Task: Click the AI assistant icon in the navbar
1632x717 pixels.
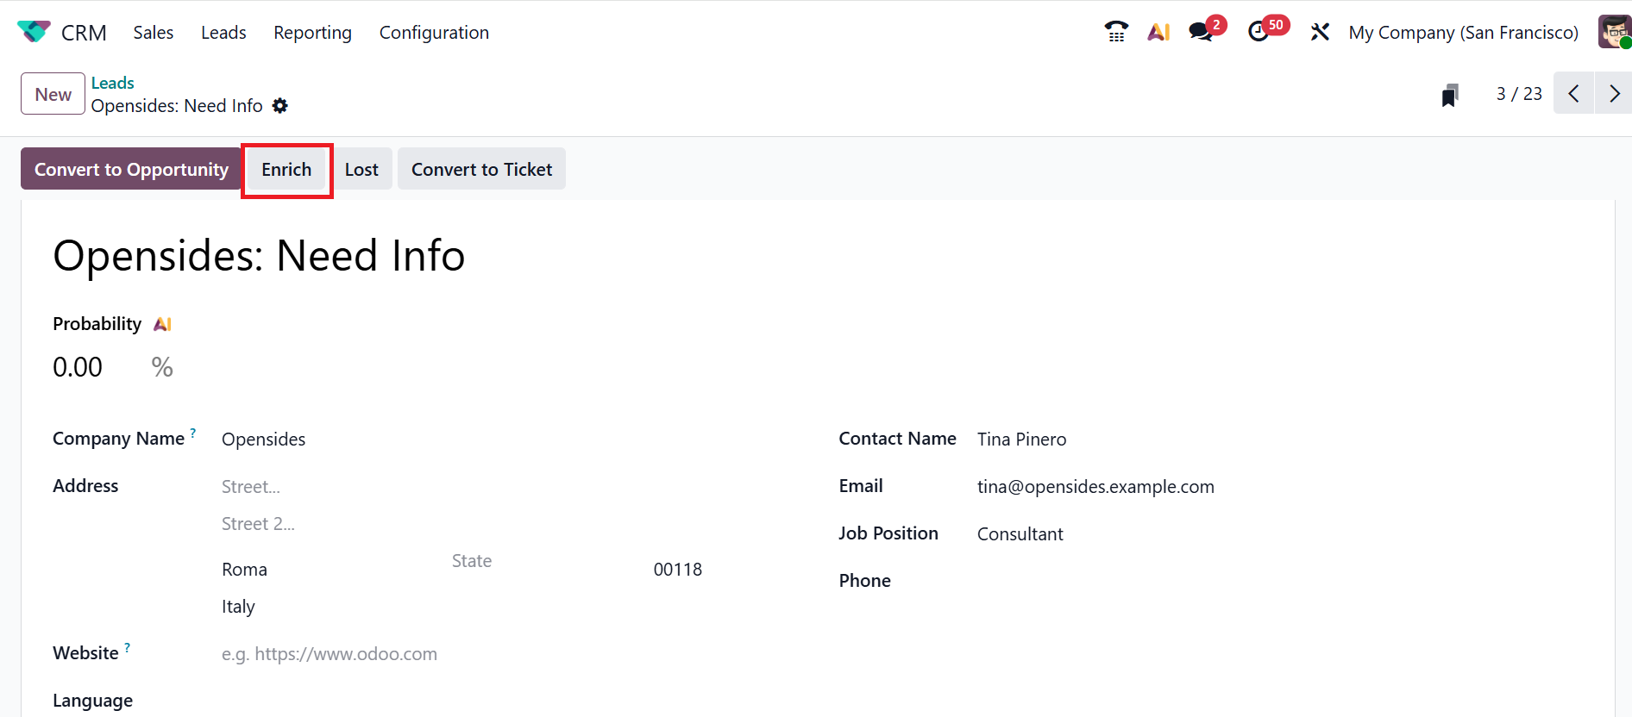Action: click(1158, 32)
